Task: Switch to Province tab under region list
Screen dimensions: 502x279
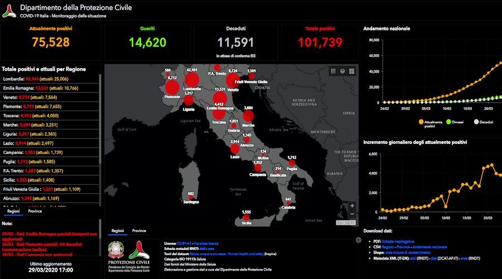Action: (x=35, y=211)
